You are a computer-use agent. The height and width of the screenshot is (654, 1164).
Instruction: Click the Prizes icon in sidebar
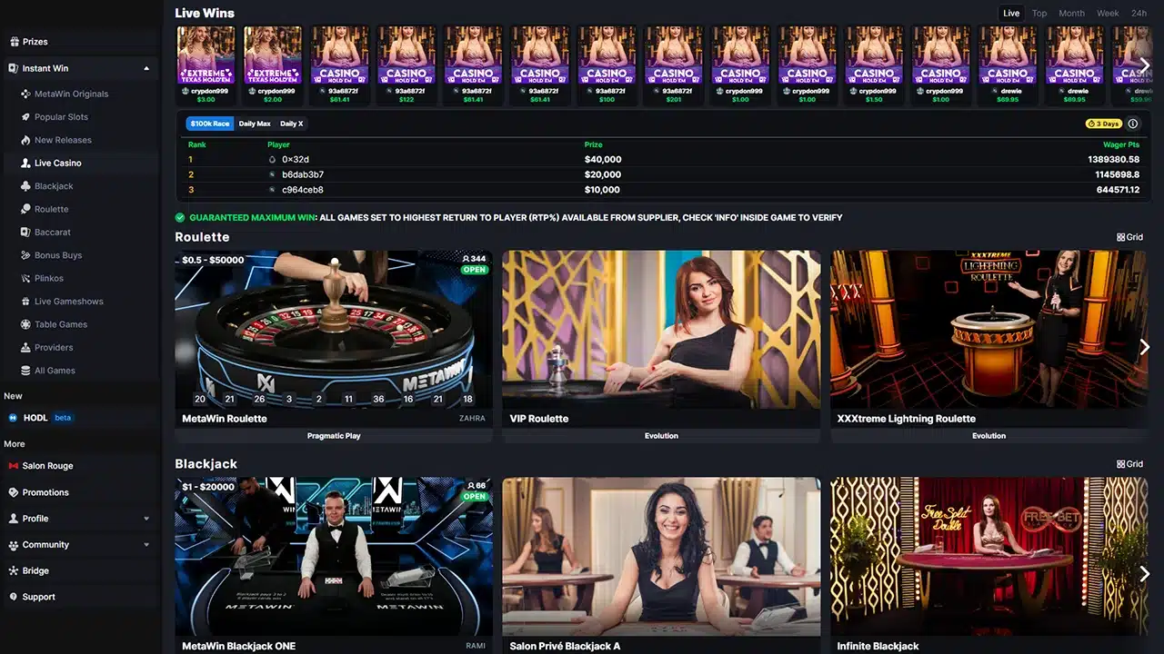click(x=14, y=42)
